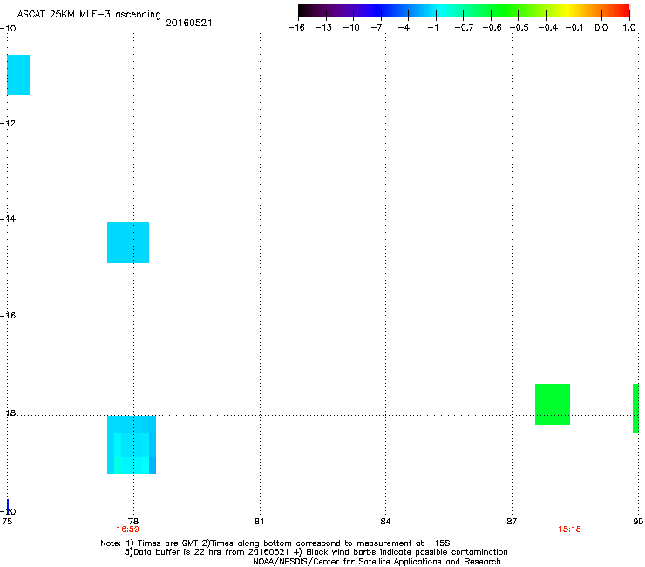Click the -0.7 color bar label
This screenshot has width=645, height=567.
[464, 28]
